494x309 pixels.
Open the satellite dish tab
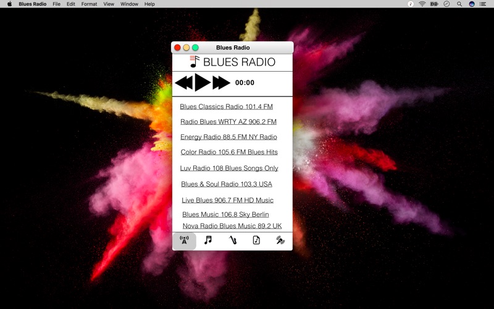point(280,240)
